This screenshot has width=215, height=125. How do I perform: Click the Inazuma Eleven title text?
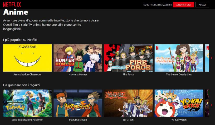[78, 120]
